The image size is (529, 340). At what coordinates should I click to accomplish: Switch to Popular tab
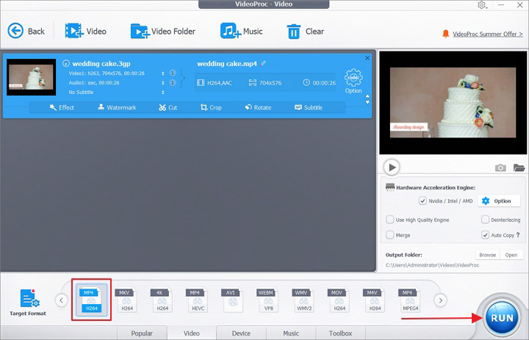(142, 333)
